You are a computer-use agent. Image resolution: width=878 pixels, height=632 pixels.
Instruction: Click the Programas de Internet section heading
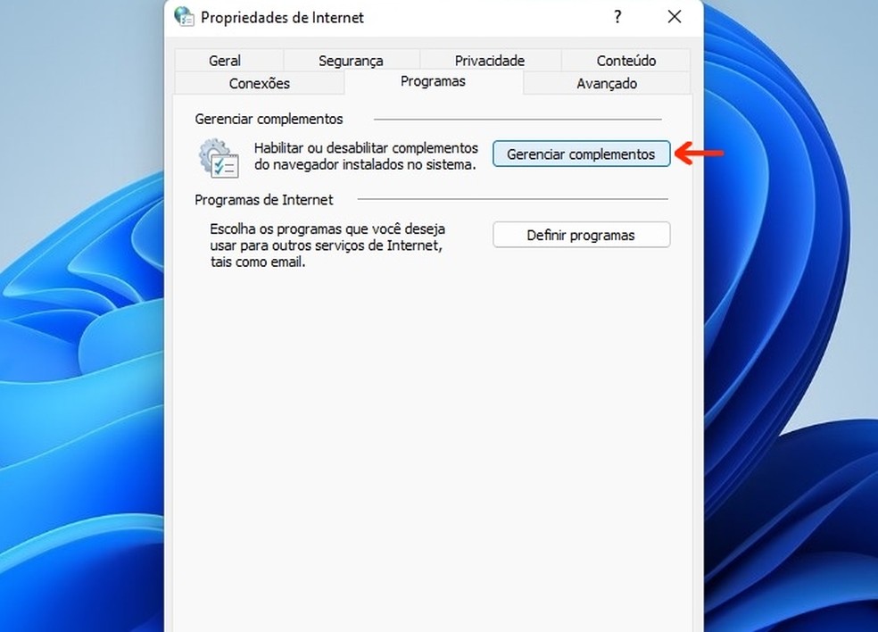[x=264, y=200]
